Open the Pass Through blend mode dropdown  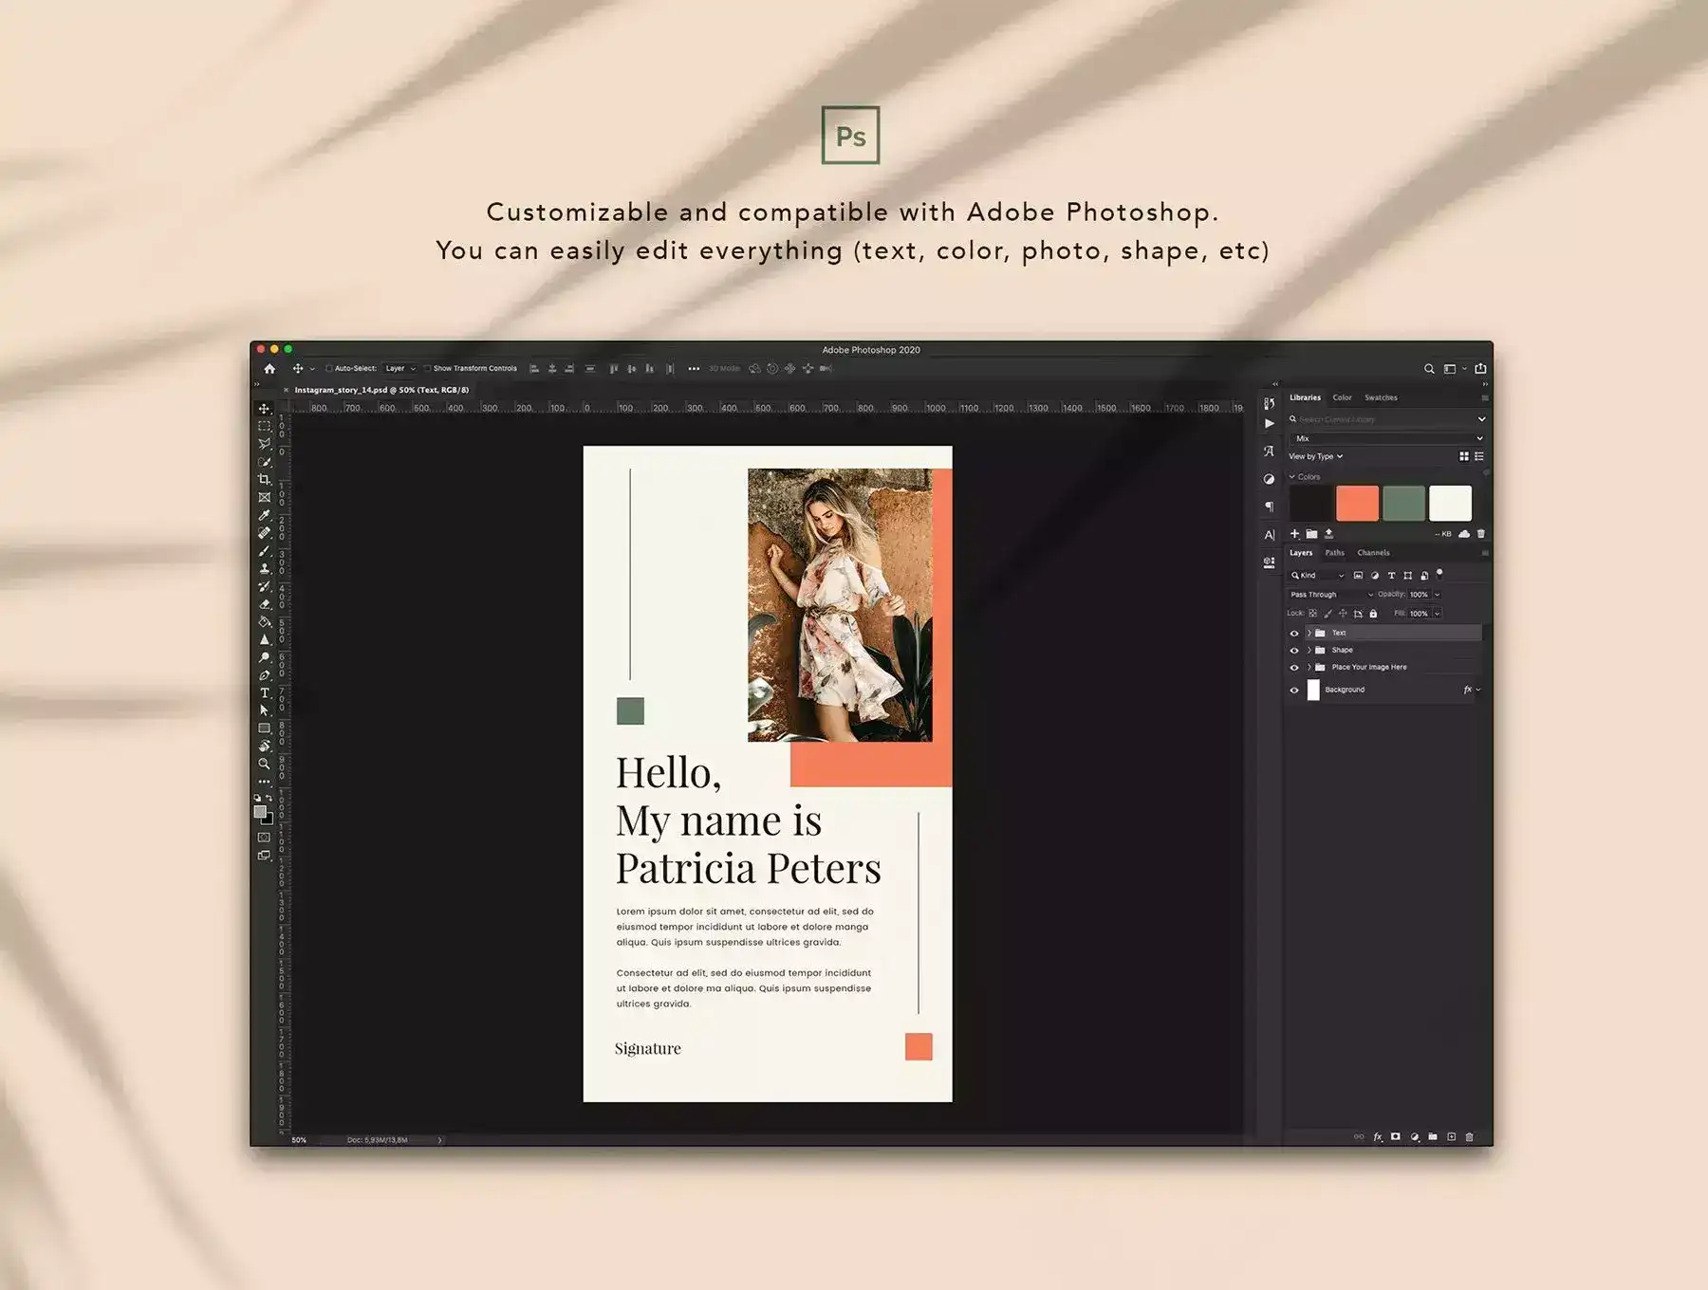1330,595
